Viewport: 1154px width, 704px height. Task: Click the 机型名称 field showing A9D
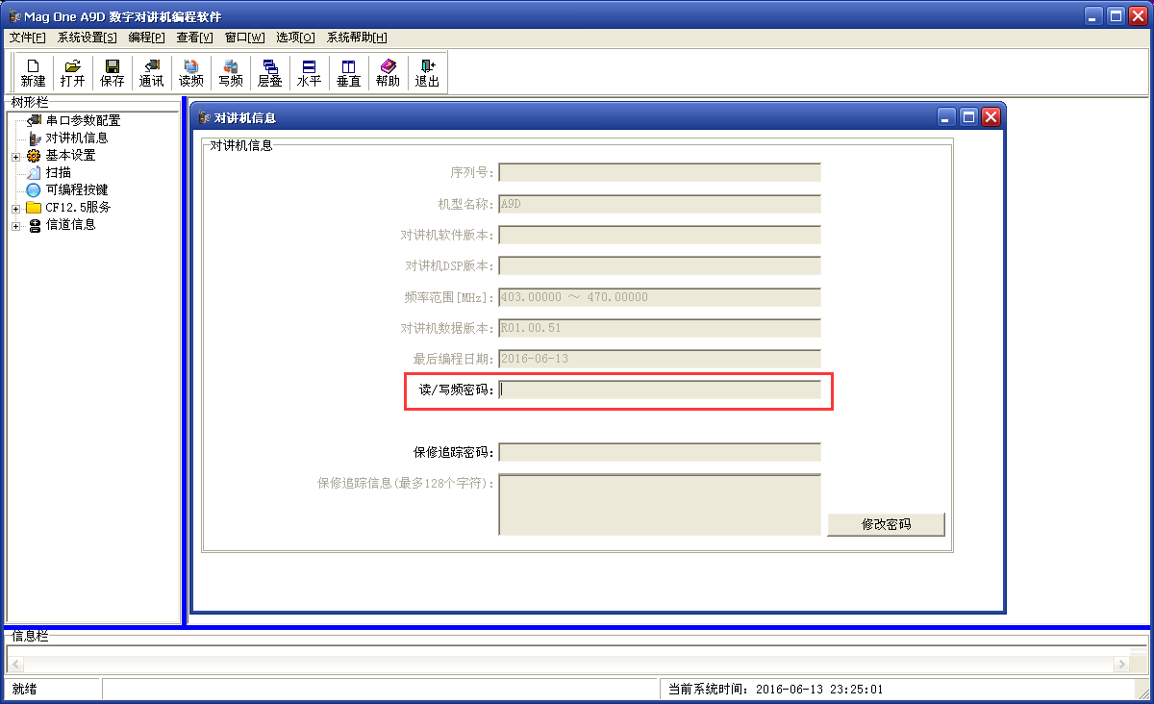[x=660, y=204]
